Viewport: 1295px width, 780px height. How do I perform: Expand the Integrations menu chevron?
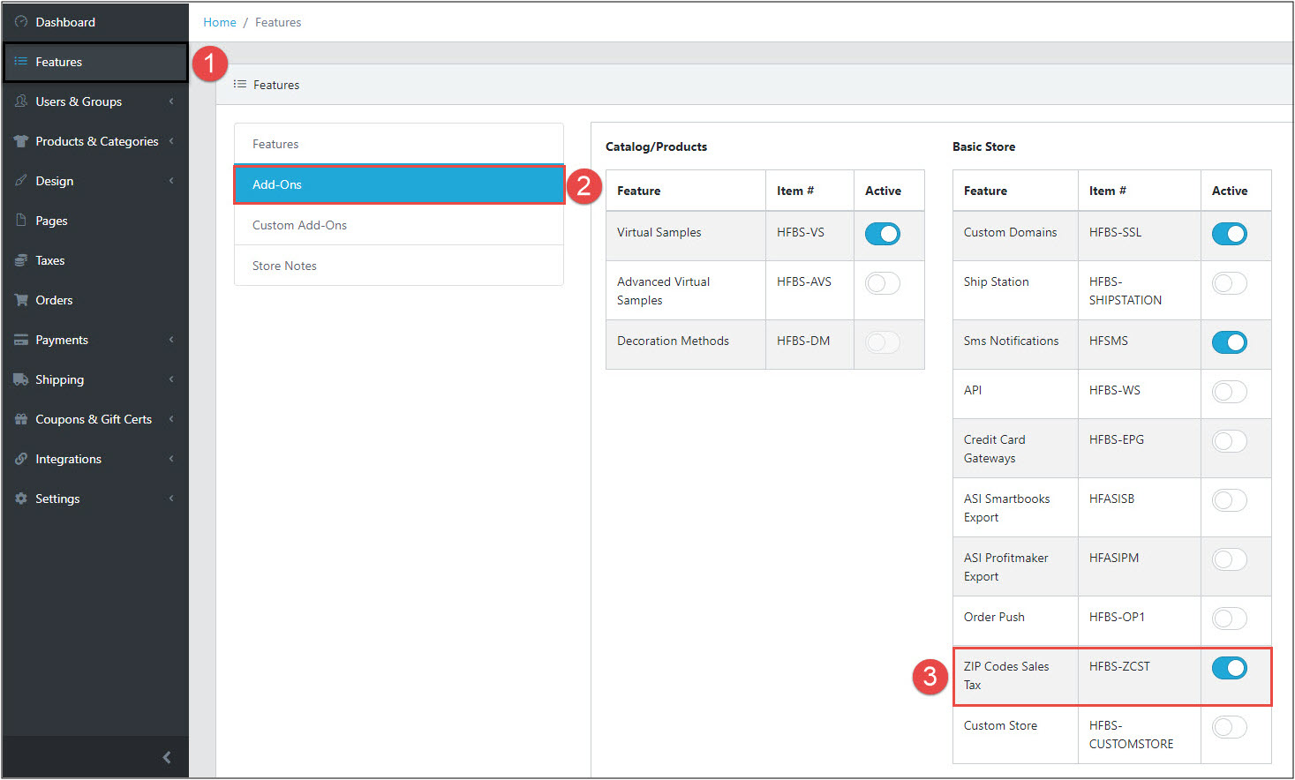pyautogui.click(x=171, y=459)
